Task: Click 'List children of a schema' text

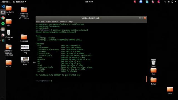Action: tap(73, 53)
